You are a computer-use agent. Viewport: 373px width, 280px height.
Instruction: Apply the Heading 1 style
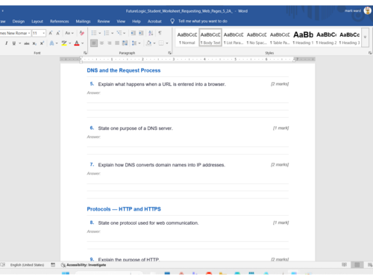303,37
